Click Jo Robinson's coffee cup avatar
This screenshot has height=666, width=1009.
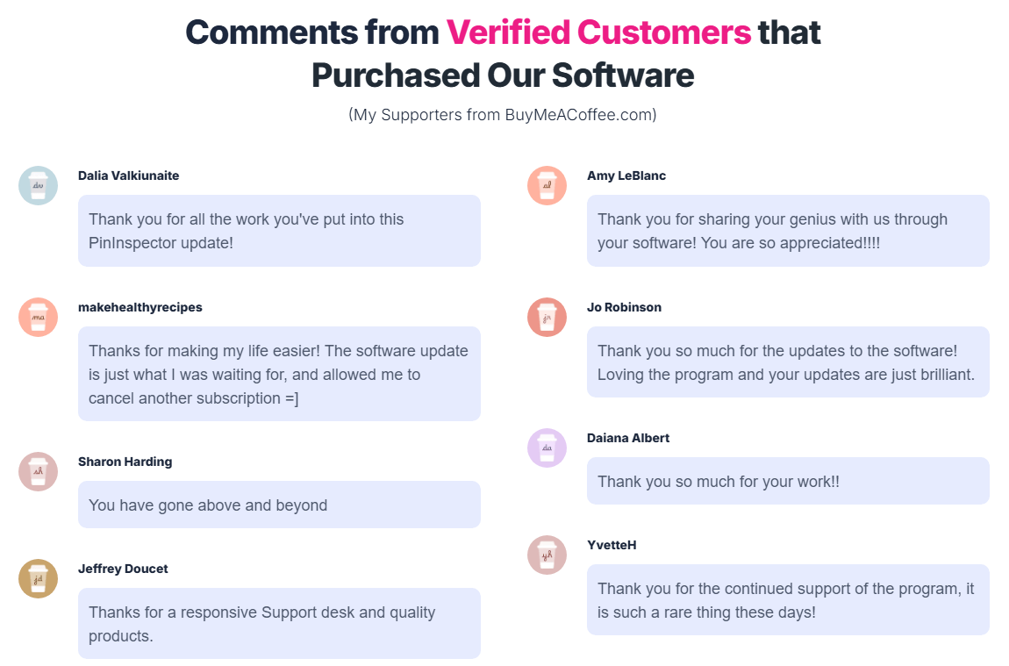tap(547, 317)
